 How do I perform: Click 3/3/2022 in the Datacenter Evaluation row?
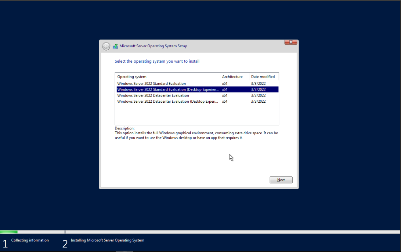click(258, 95)
